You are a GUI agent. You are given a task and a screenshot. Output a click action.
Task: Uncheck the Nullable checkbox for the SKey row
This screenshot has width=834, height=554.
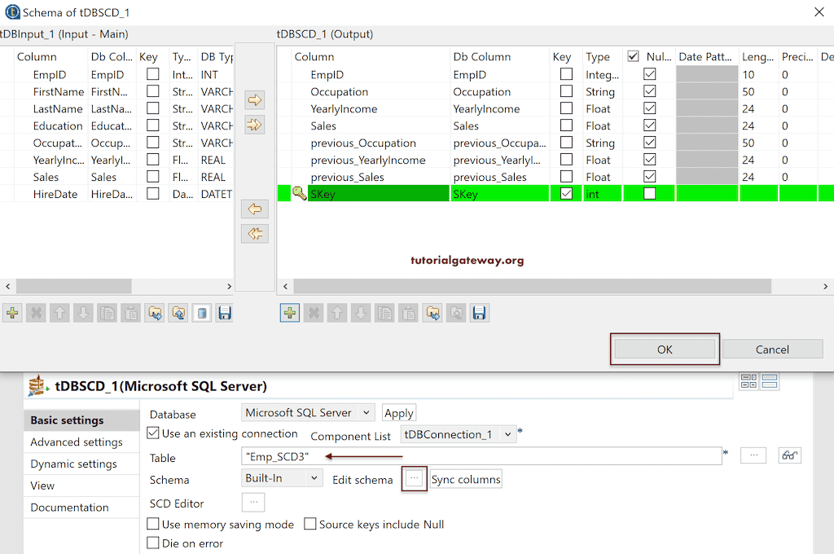649,193
